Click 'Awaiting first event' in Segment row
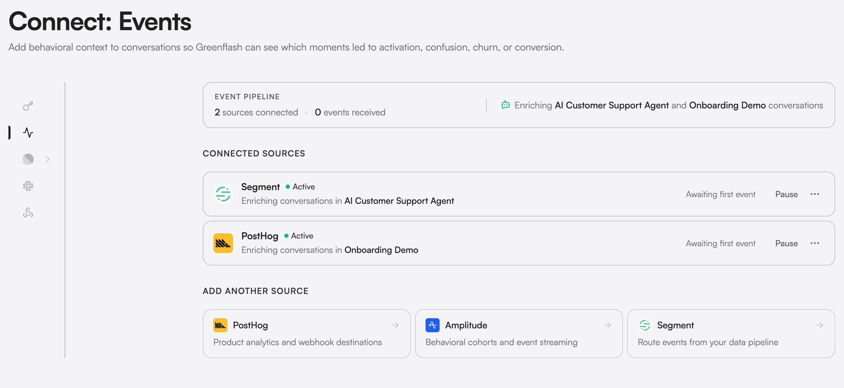Screen dimensions: 844x388 click(x=721, y=194)
